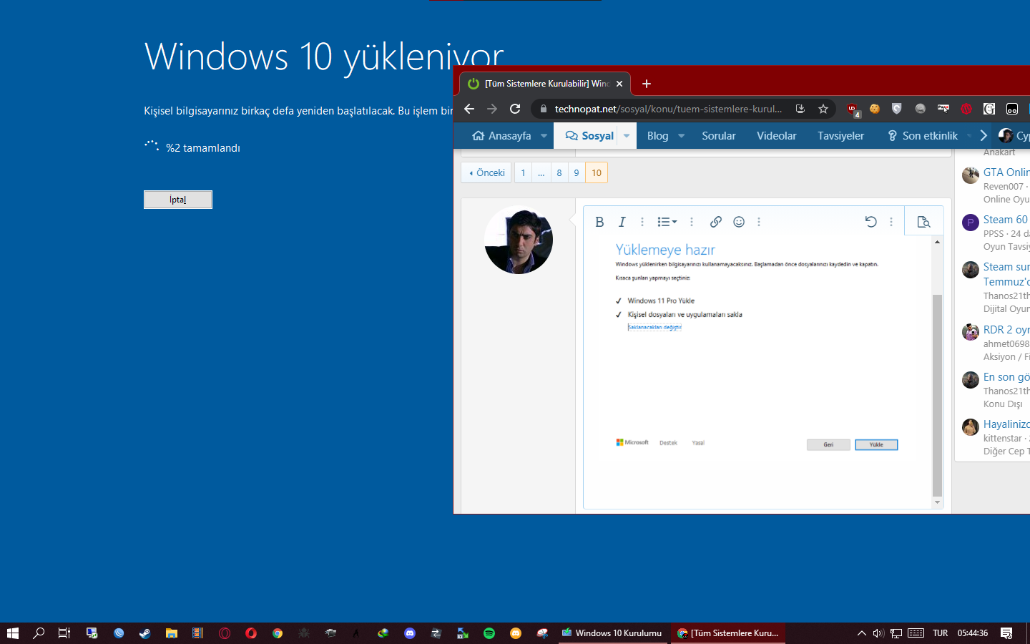Expand more options next to the undo button
Viewport: 1030px width, 644px height.
pyautogui.click(x=891, y=222)
